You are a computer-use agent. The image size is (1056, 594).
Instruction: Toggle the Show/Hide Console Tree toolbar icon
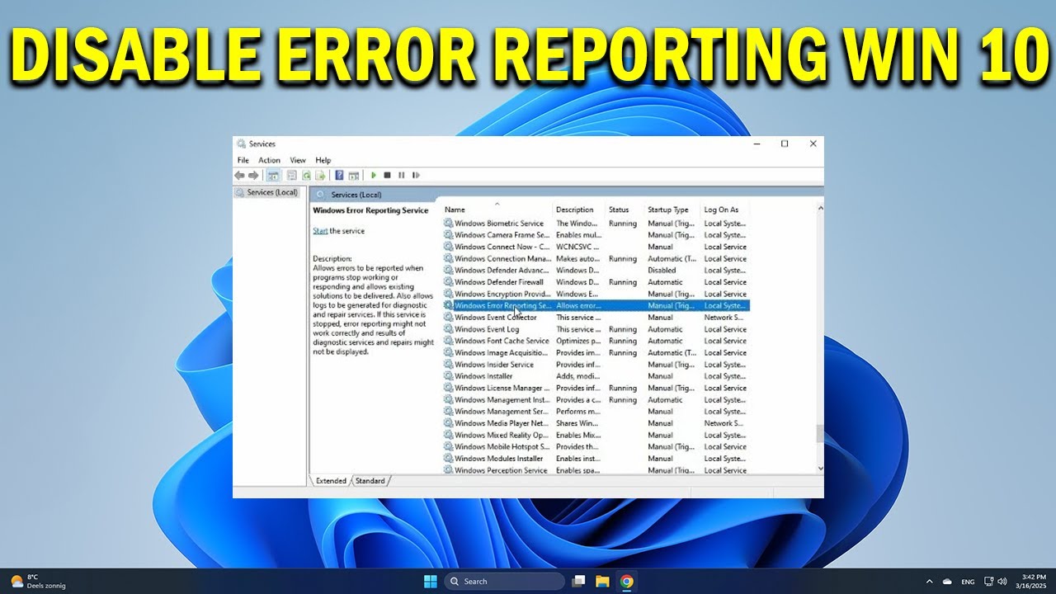pos(273,175)
